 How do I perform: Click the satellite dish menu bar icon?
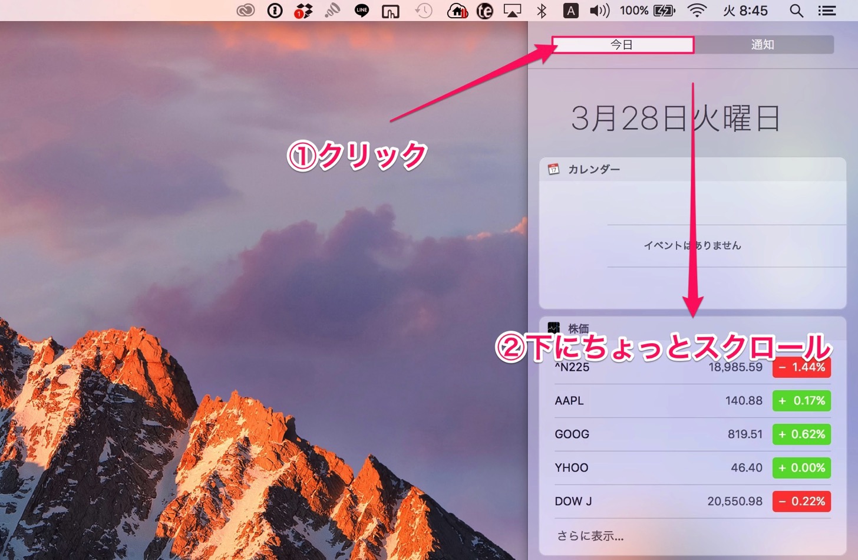pos(332,11)
